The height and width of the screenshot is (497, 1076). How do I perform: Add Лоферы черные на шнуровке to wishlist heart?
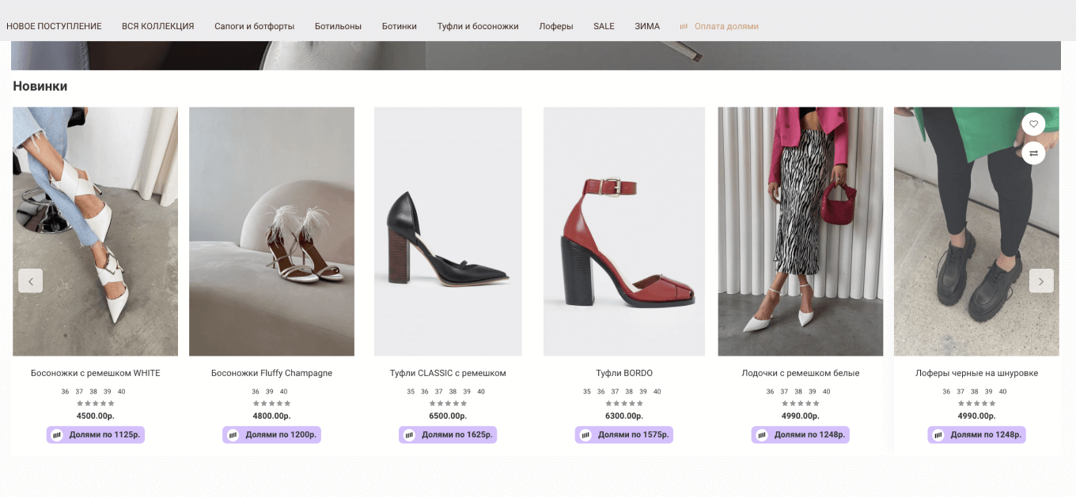(1033, 124)
